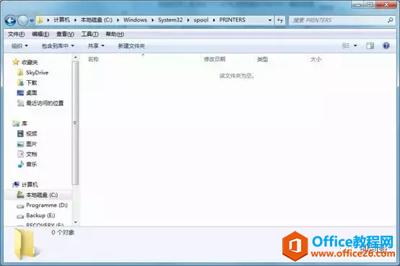Open 下载 folder in favorites
This screenshot has width=400, height=266.
tap(32, 83)
